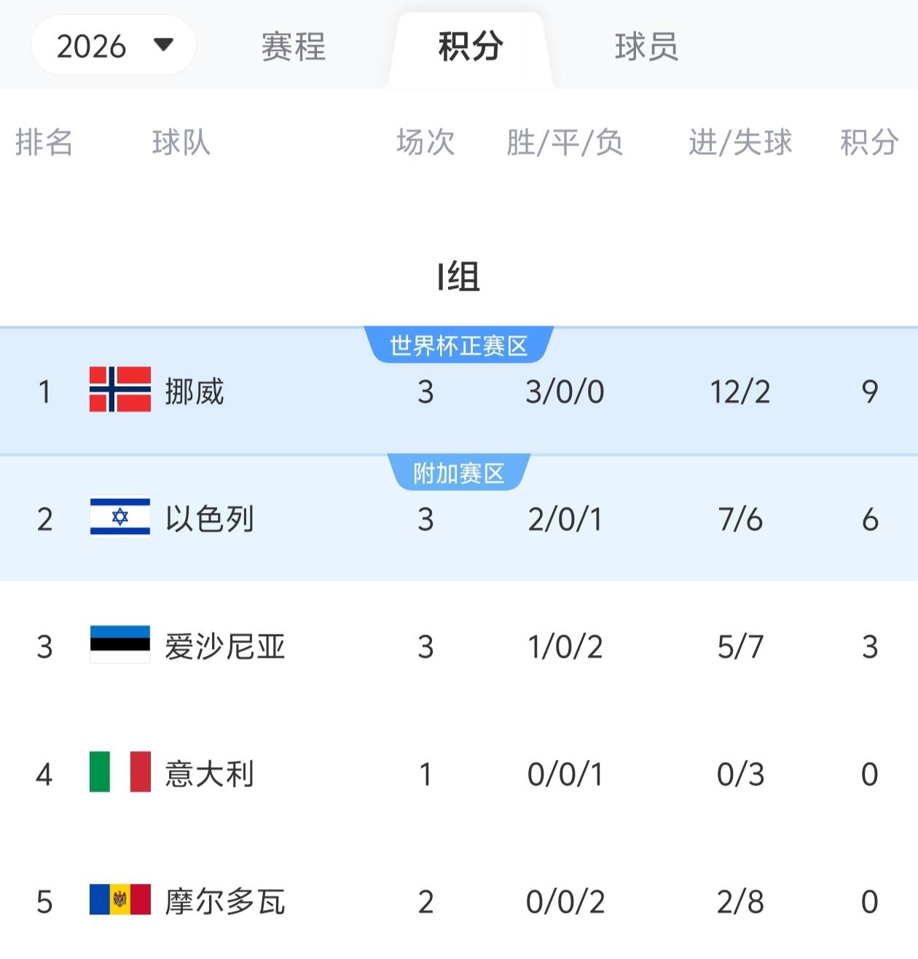Switch to the 赛程 tab
Screen dimensions: 918x959
point(293,47)
